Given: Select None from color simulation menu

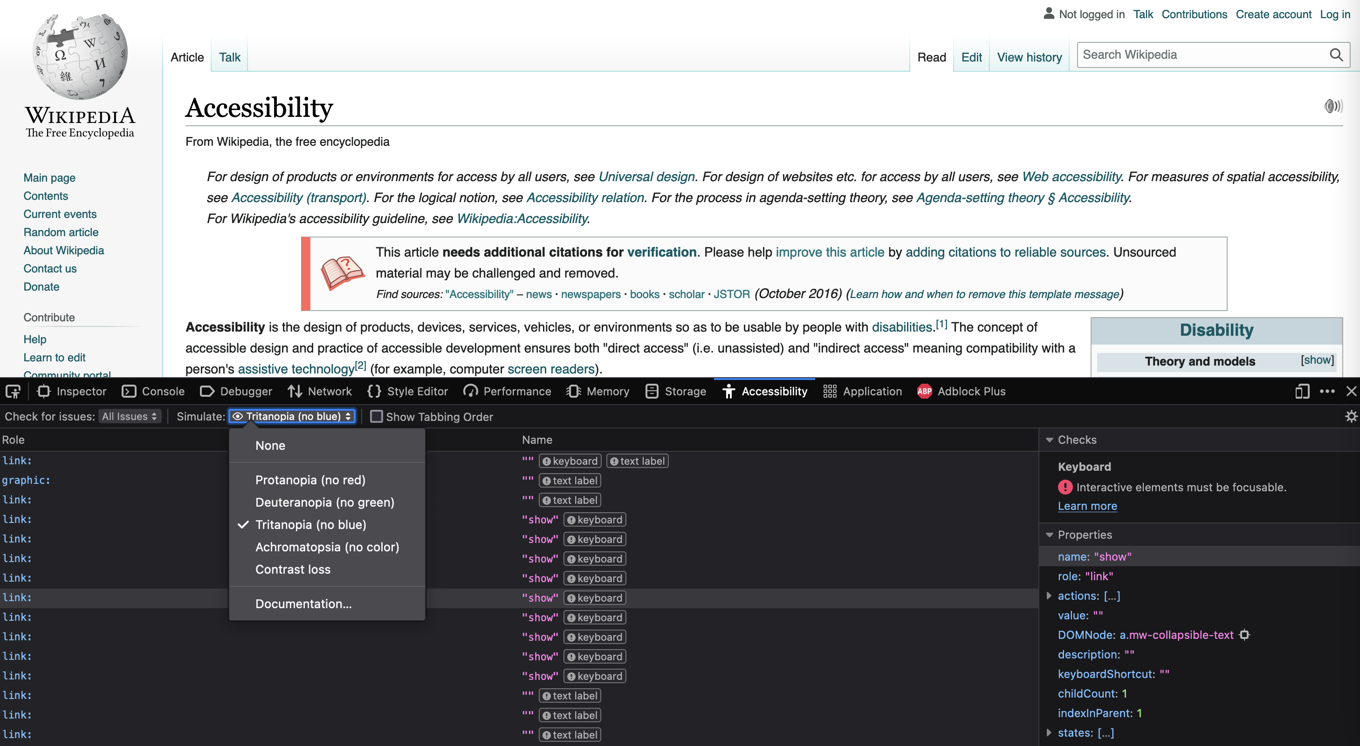Looking at the screenshot, I should tap(269, 445).
